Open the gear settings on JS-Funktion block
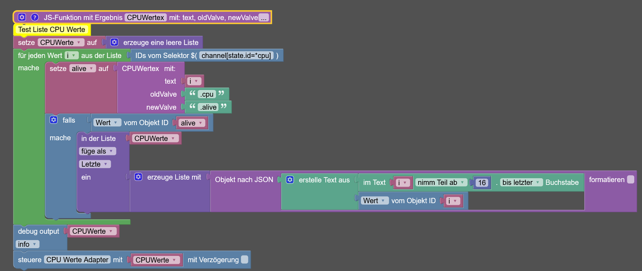The width and height of the screenshot is (642, 271). pyautogui.click(x=22, y=17)
